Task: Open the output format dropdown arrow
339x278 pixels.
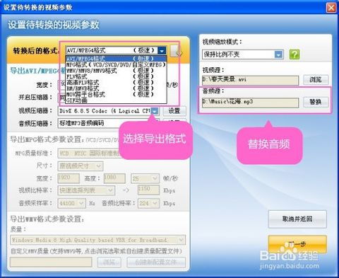Action: (x=162, y=50)
